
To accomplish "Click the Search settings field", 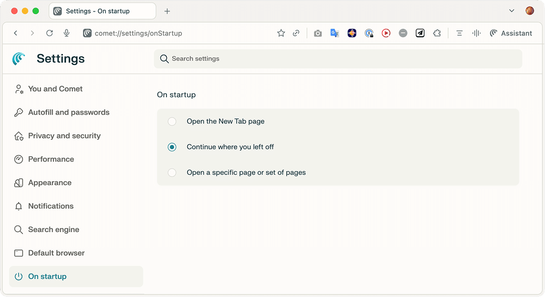I will pyautogui.click(x=338, y=59).
